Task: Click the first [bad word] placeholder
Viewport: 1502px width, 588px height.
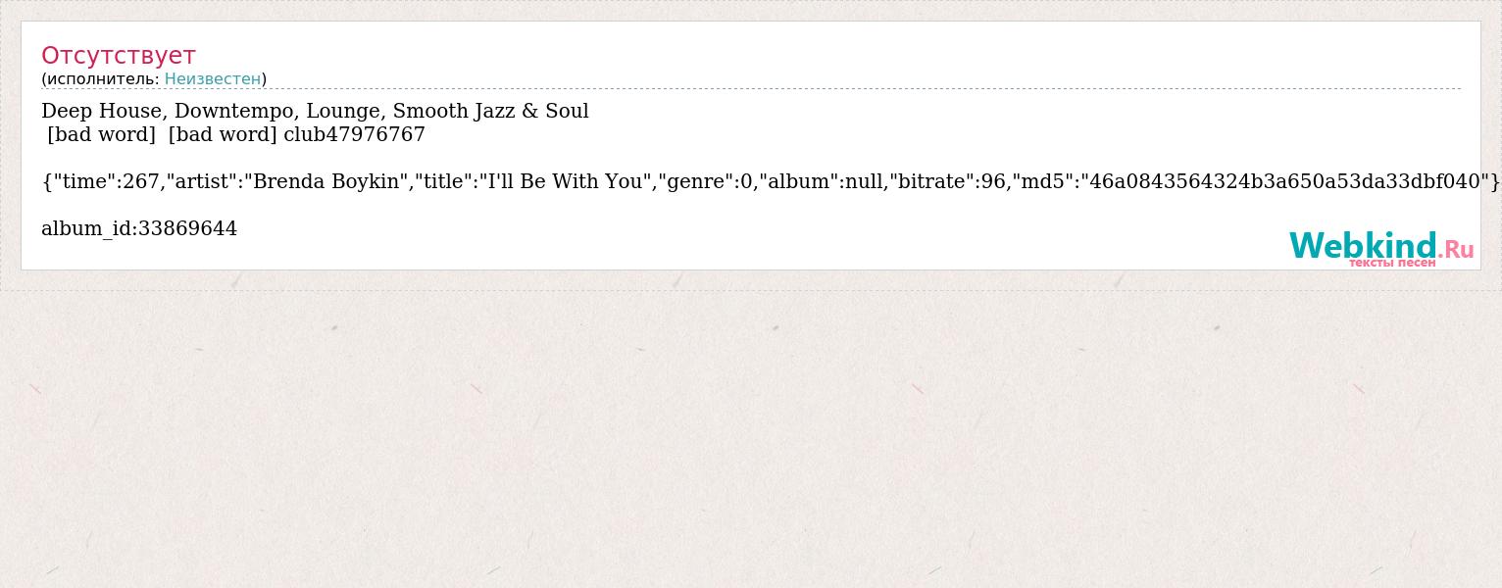Action: [x=101, y=134]
